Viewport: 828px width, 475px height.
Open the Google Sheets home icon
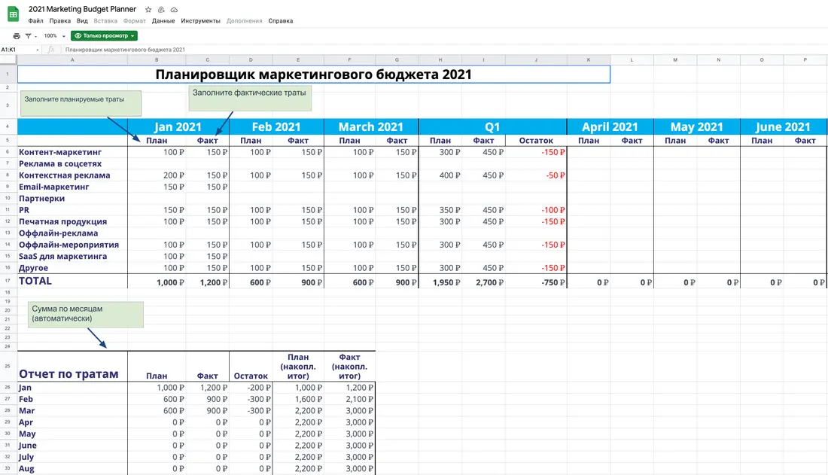tap(14, 14)
